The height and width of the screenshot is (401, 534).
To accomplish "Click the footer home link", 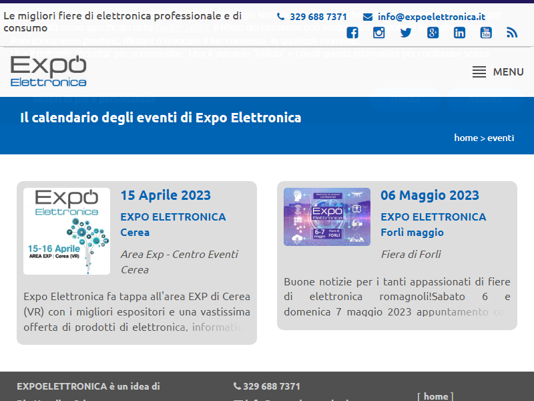I will 436,396.
